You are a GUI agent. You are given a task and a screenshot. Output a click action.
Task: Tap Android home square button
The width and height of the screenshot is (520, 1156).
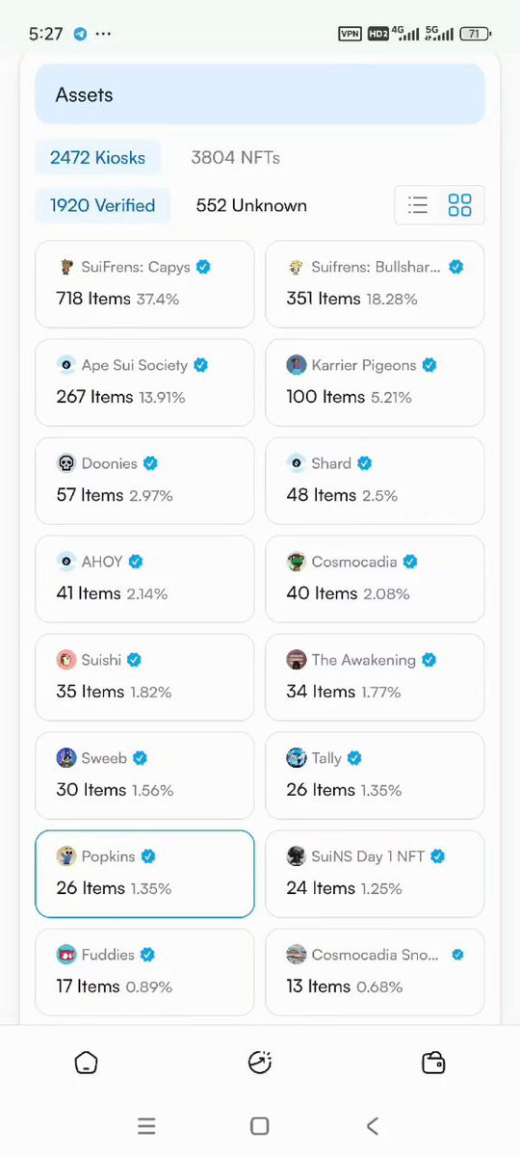click(259, 1125)
